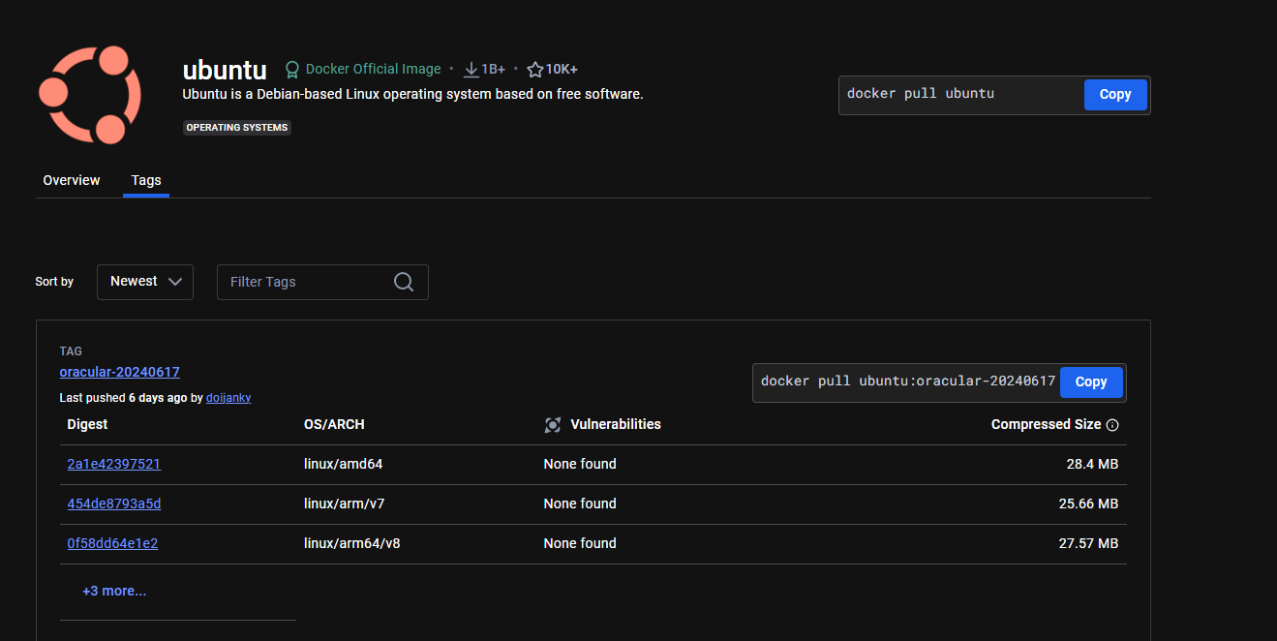Click the star rating icon
The width and height of the screenshot is (1277, 641).
pos(535,70)
